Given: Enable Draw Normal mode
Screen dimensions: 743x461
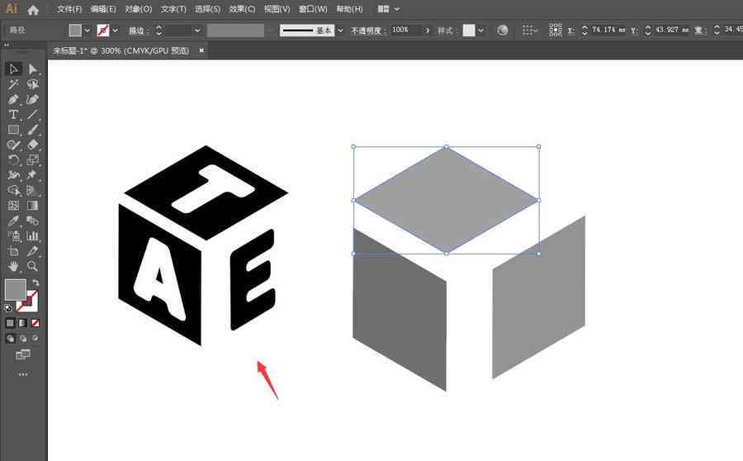Looking at the screenshot, I should pyautogui.click(x=10, y=339).
